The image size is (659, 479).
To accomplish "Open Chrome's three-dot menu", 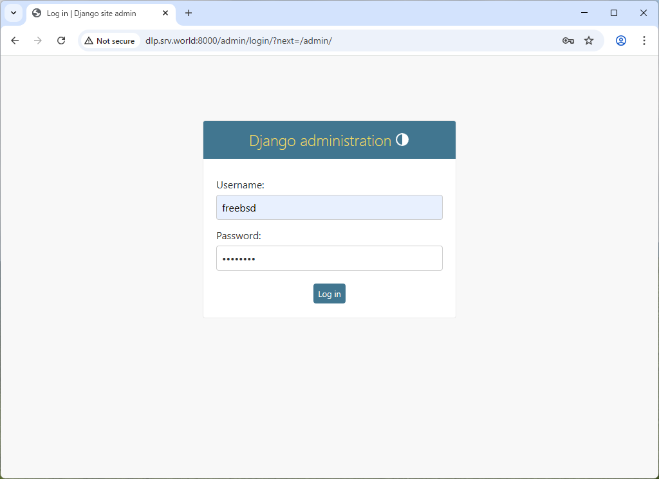I will tap(644, 40).
